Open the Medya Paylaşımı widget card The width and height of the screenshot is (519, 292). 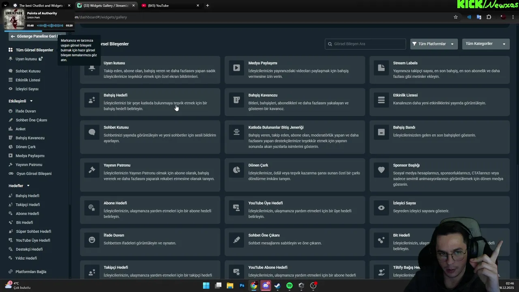[295, 70]
